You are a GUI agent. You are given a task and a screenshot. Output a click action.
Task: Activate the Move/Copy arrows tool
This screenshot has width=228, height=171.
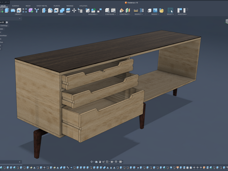coord(74,10)
